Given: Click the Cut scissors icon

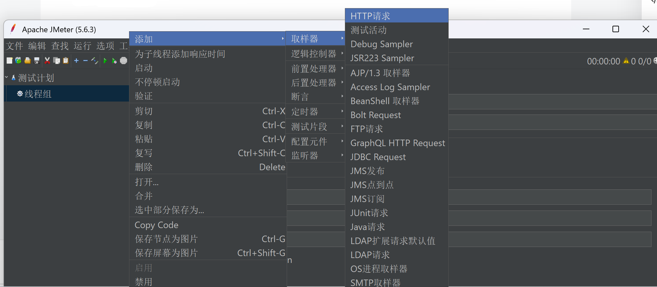Looking at the screenshot, I should 47,61.
